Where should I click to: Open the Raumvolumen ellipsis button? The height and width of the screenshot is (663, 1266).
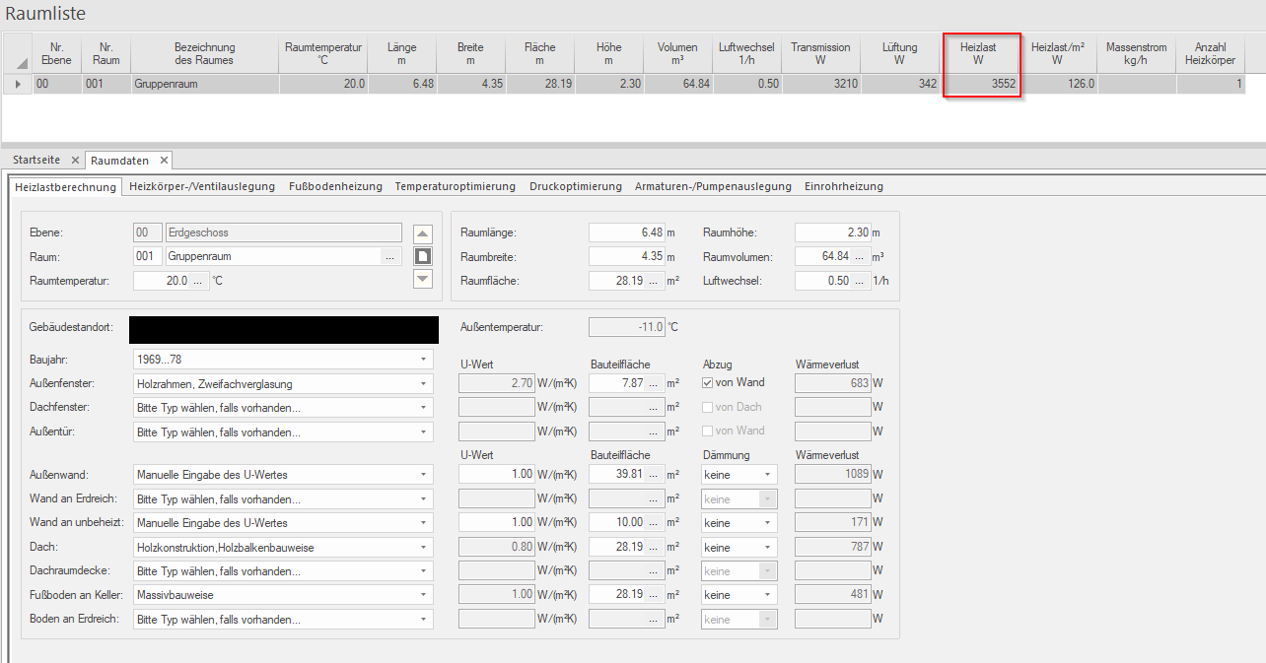tap(859, 256)
